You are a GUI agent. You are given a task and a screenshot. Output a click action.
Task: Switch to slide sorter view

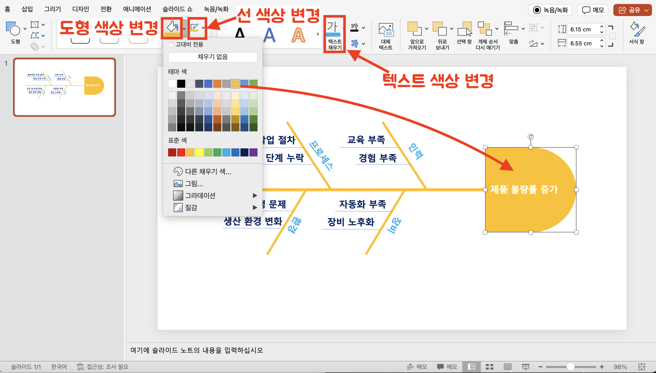(x=489, y=367)
